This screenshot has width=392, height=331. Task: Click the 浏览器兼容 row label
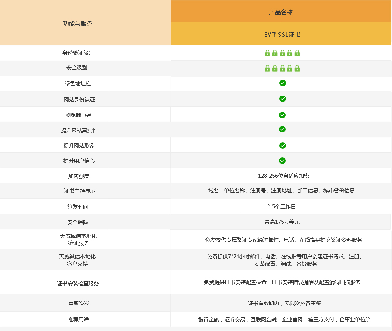(x=78, y=115)
